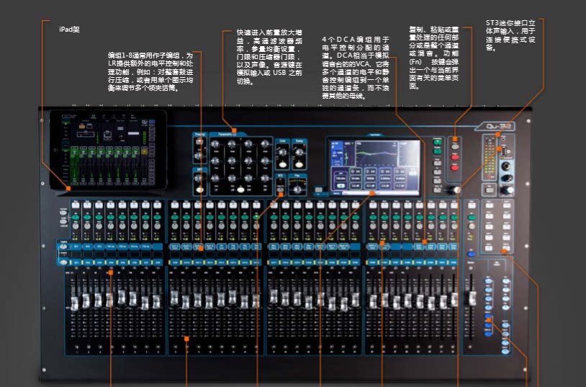Screen dimensions: 586x387
Task: Click the leftmost channel's green Sel key
Action: [76, 217]
